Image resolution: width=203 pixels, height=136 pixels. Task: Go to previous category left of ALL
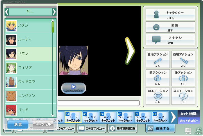(6, 12)
